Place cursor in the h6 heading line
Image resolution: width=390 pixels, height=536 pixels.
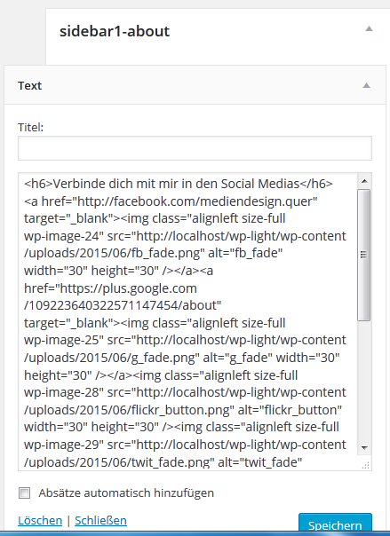[179, 184]
